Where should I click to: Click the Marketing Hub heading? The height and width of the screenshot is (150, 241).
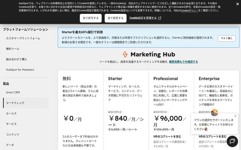[x=153, y=54]
